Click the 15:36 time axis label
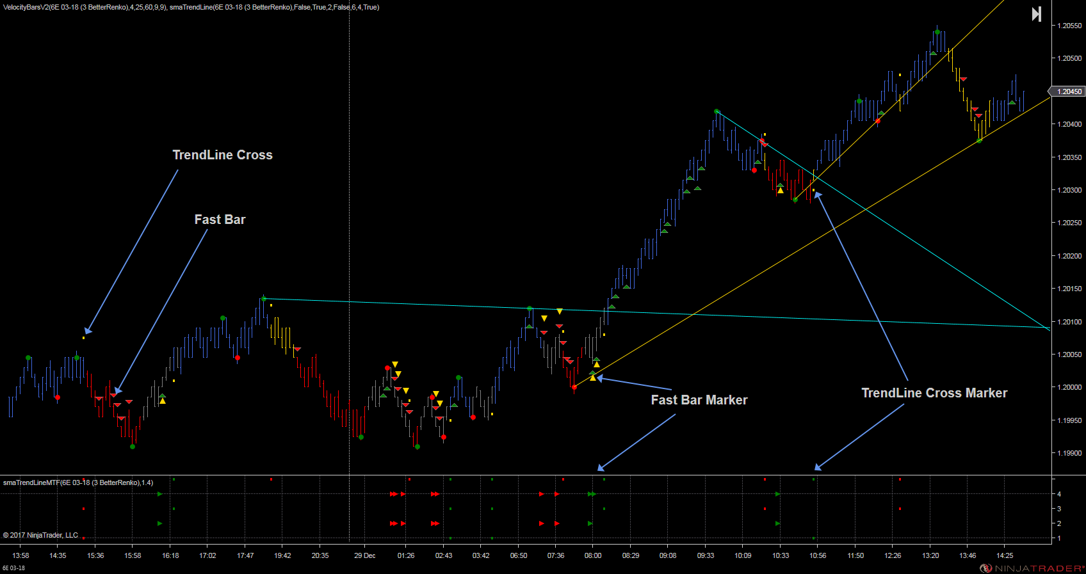Viewport: 1086px width, 574px height. click(x=95, y=555)
